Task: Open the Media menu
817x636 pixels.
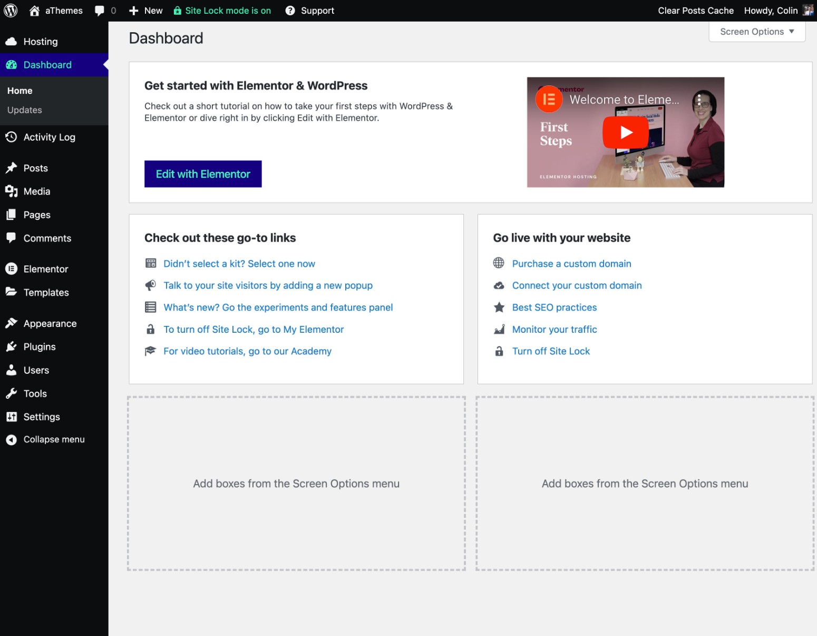Action: coord(54,191)
